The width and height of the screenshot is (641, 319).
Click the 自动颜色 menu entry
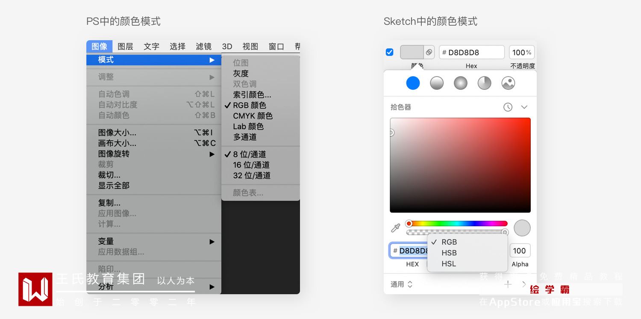tap(154, 115)
